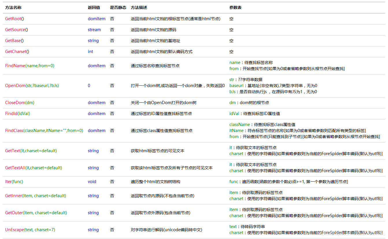Click domItem return value of FindId

coord(96,114)
